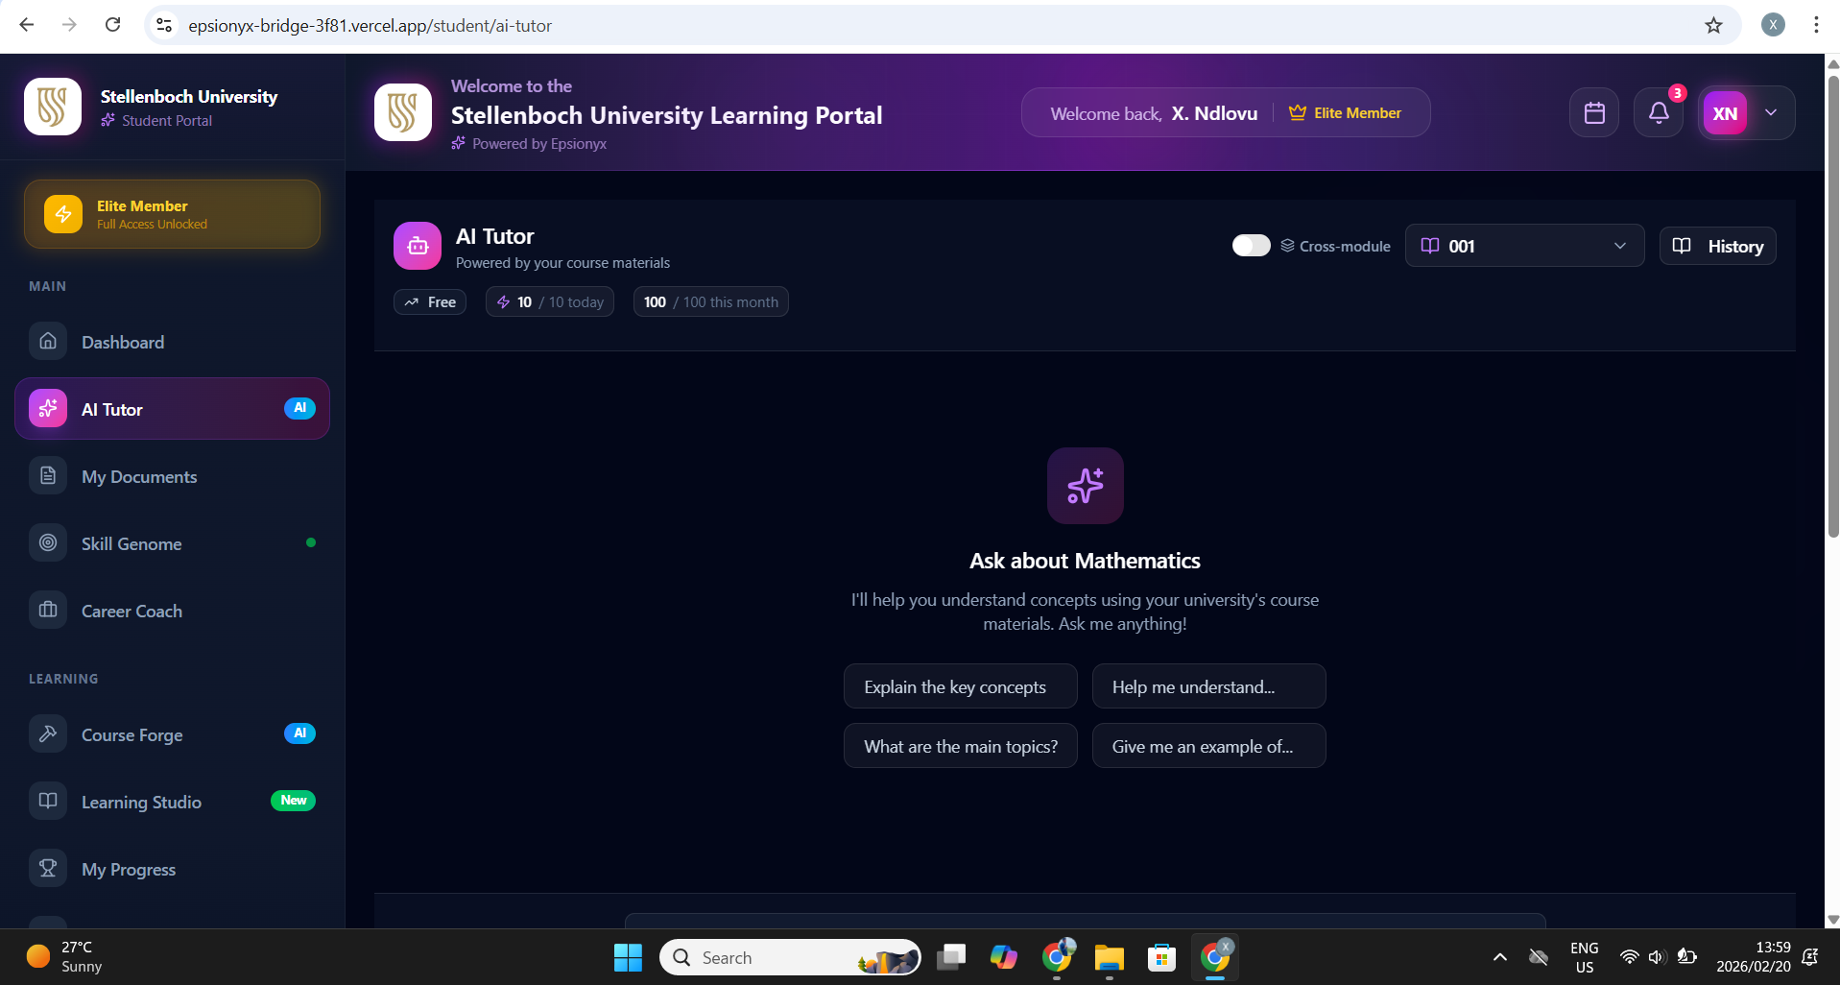
Task: Click the address bar URL
Action: point(370,26)
